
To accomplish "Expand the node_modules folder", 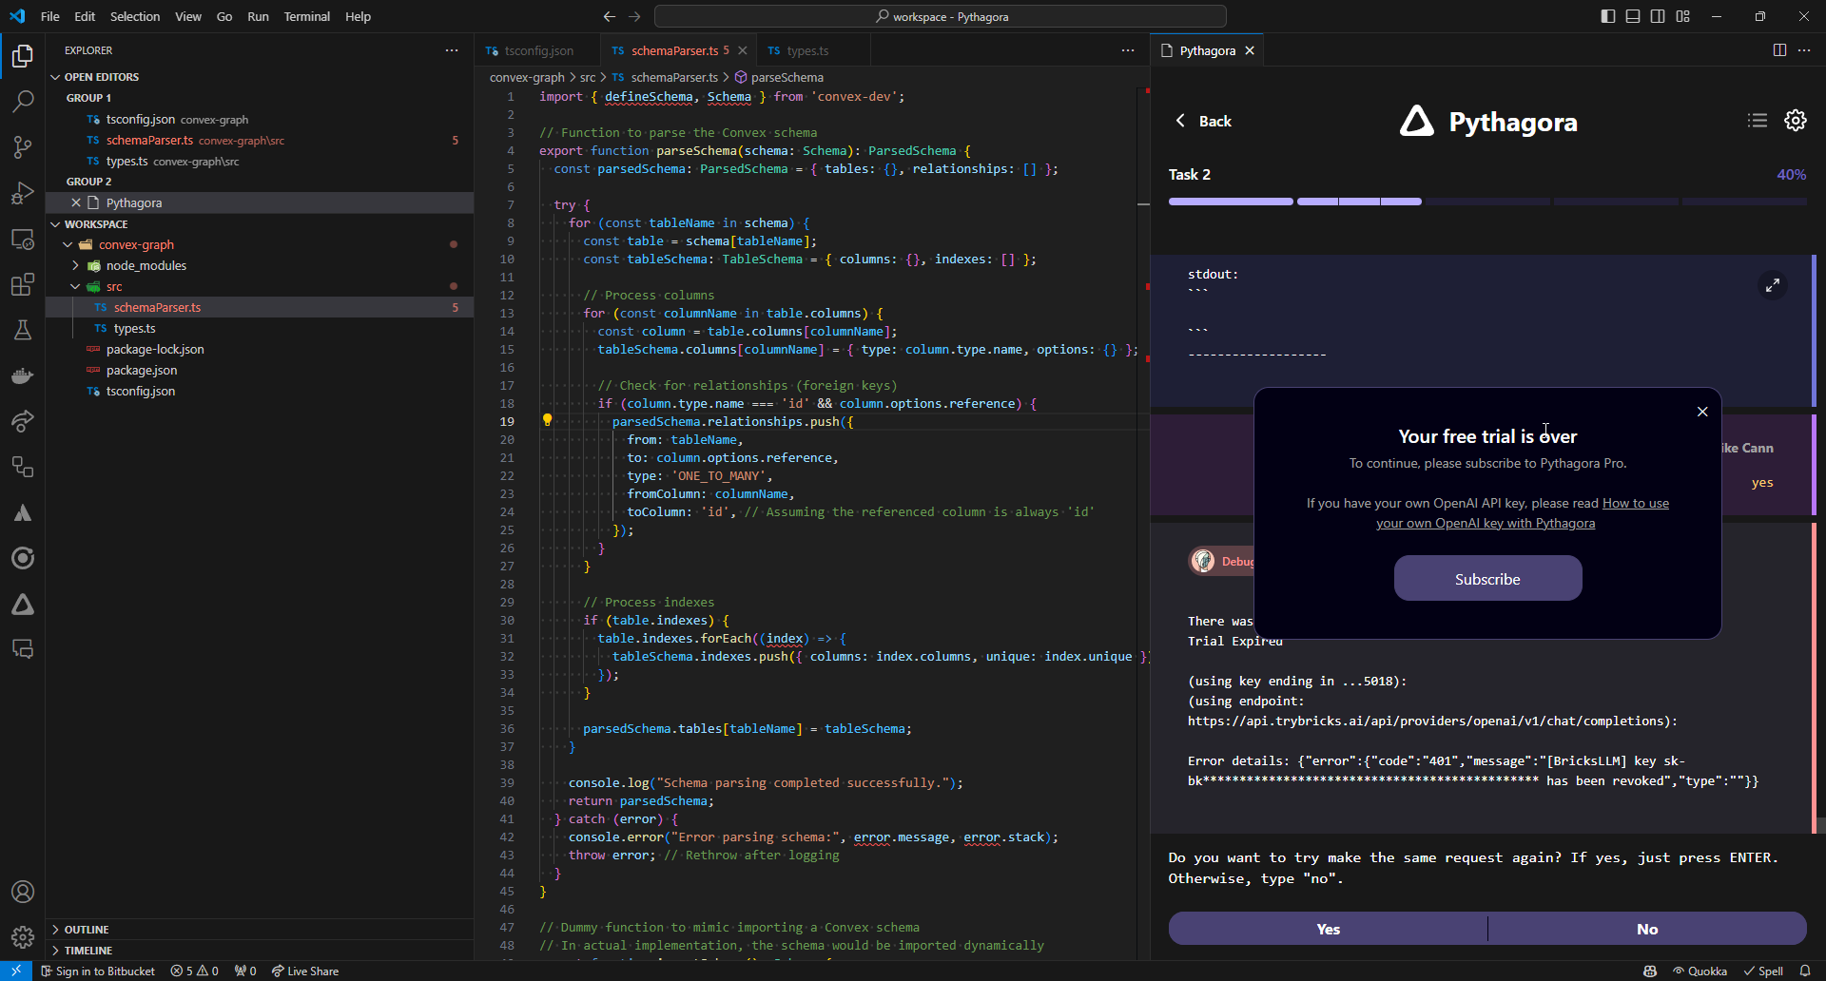I will [x=76, y=265].
